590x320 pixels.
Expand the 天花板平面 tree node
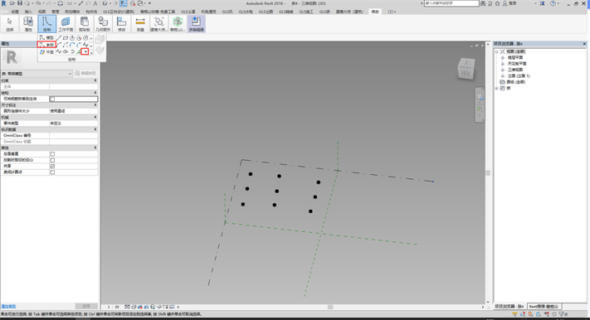pos(502,64)
